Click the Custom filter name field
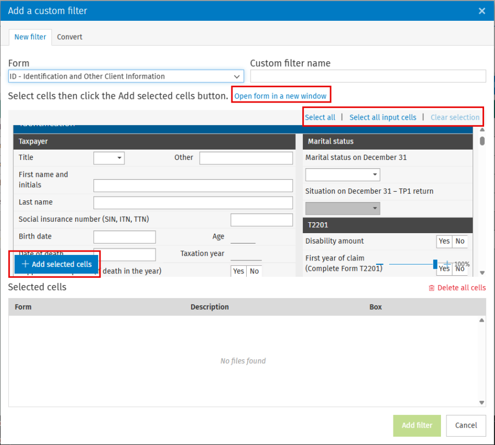Screen dimensions: 495x445 coord(367,76)
